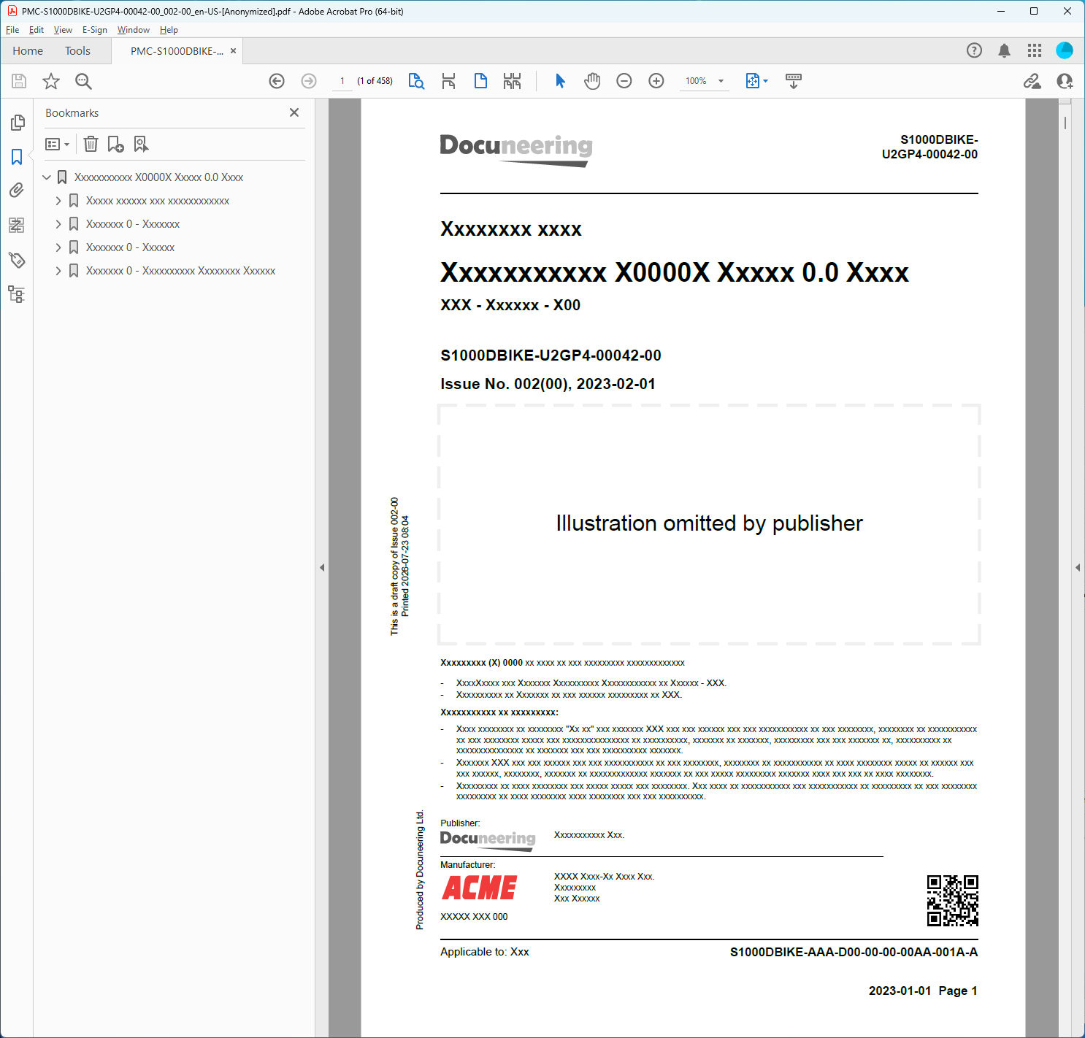
Task: Go to the previous page view
Action: coord(277,81)
